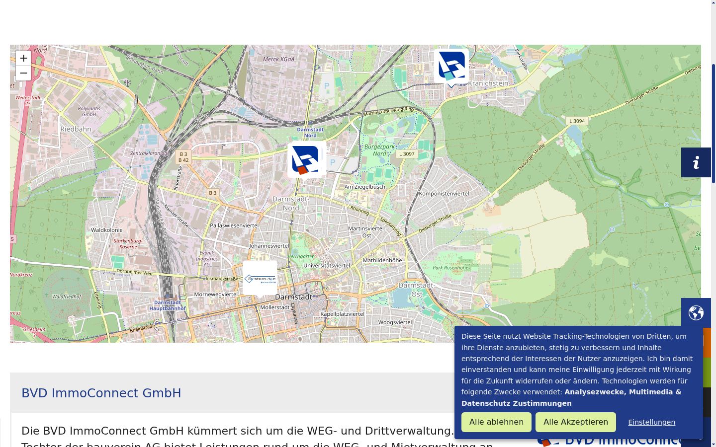Click the Universitätsviertel map label
The image size is (716, 447).
tap(327, 266)
